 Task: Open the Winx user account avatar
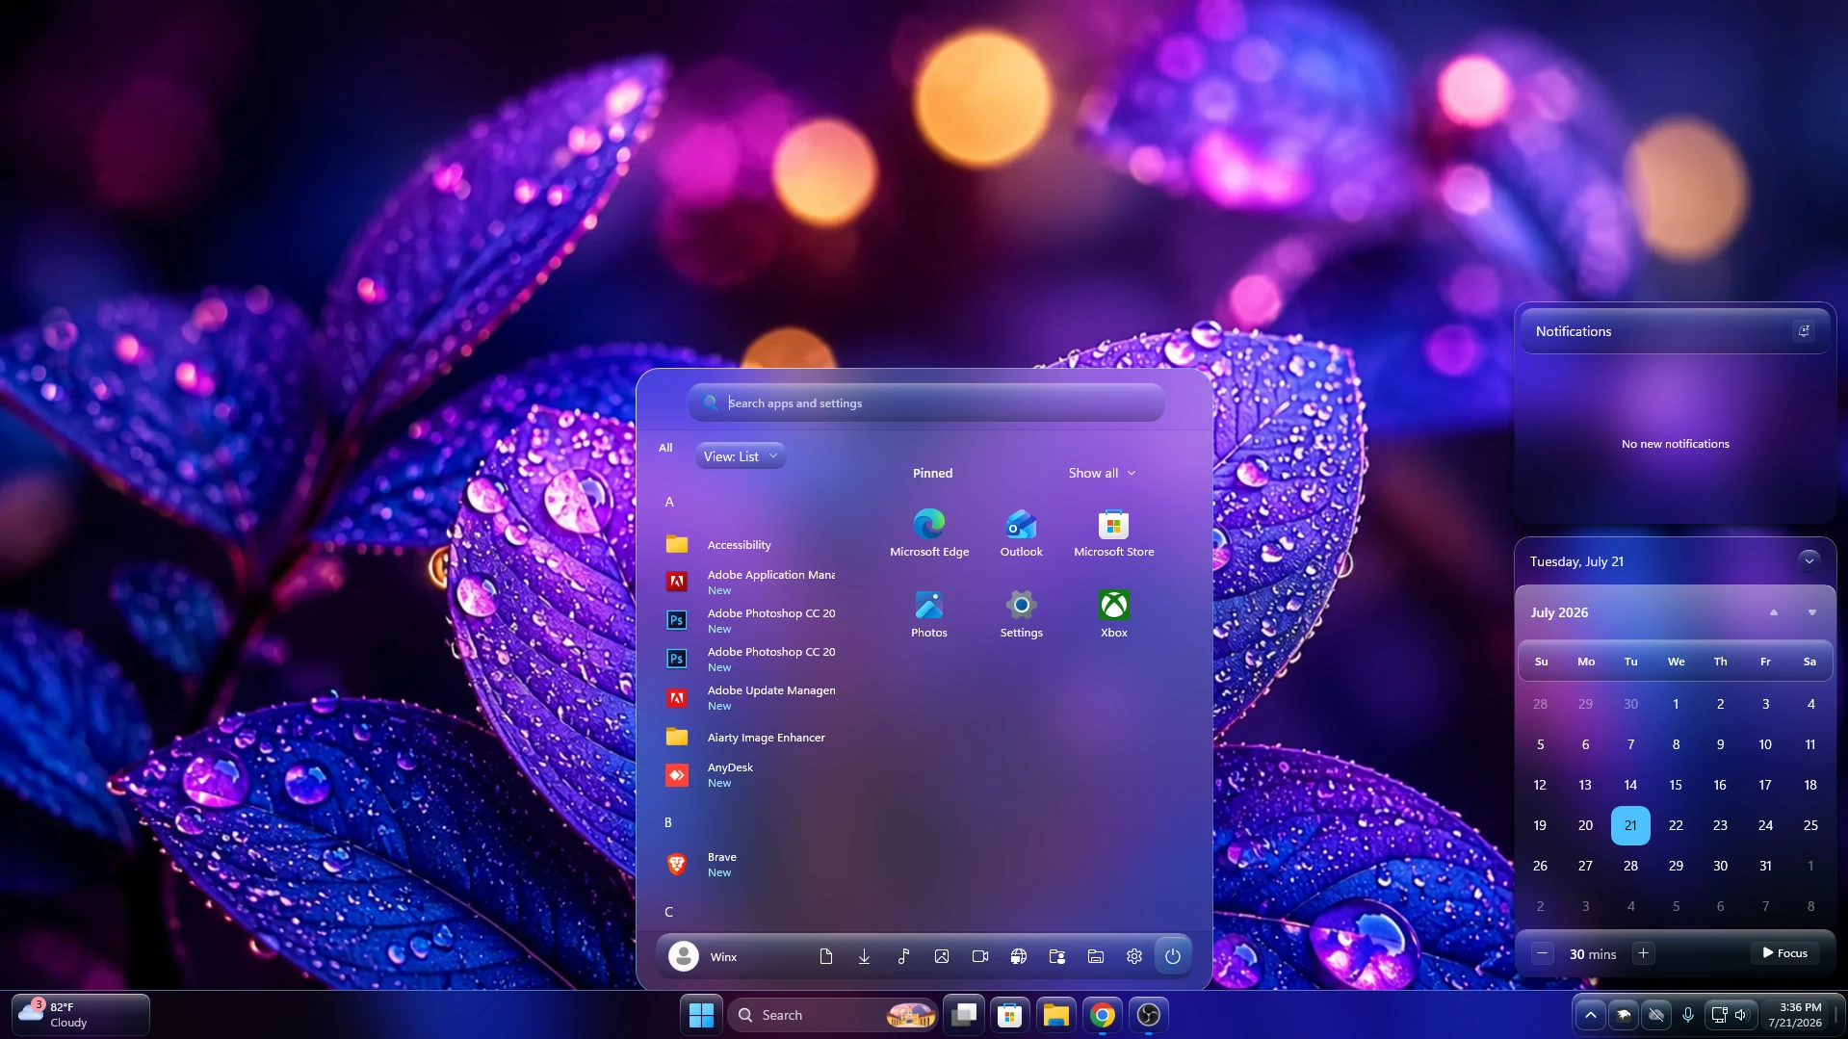click(684, 956)
